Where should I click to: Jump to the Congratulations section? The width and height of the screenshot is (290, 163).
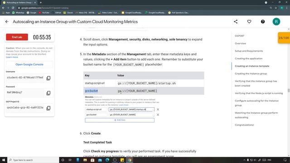[244, 125]
